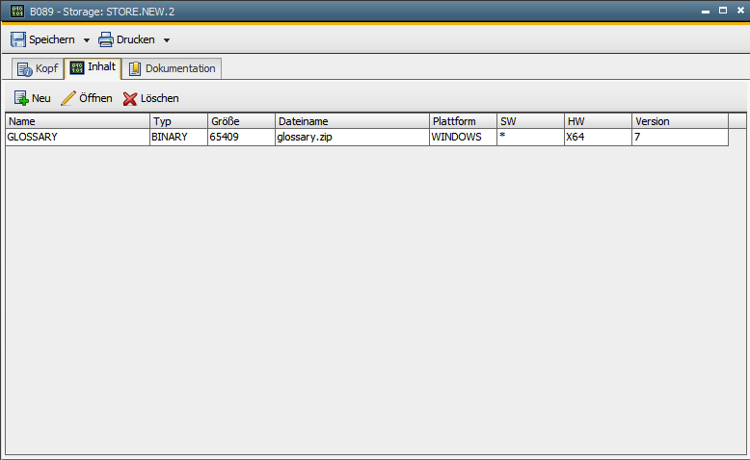Click the Speichern toolbar label

[x=52, y=39]
